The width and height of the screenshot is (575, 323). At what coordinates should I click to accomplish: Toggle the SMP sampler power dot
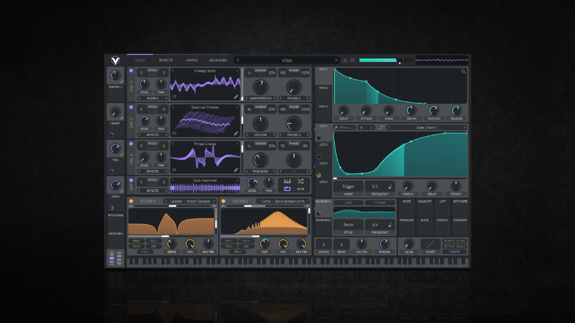(x=131, y=180)
